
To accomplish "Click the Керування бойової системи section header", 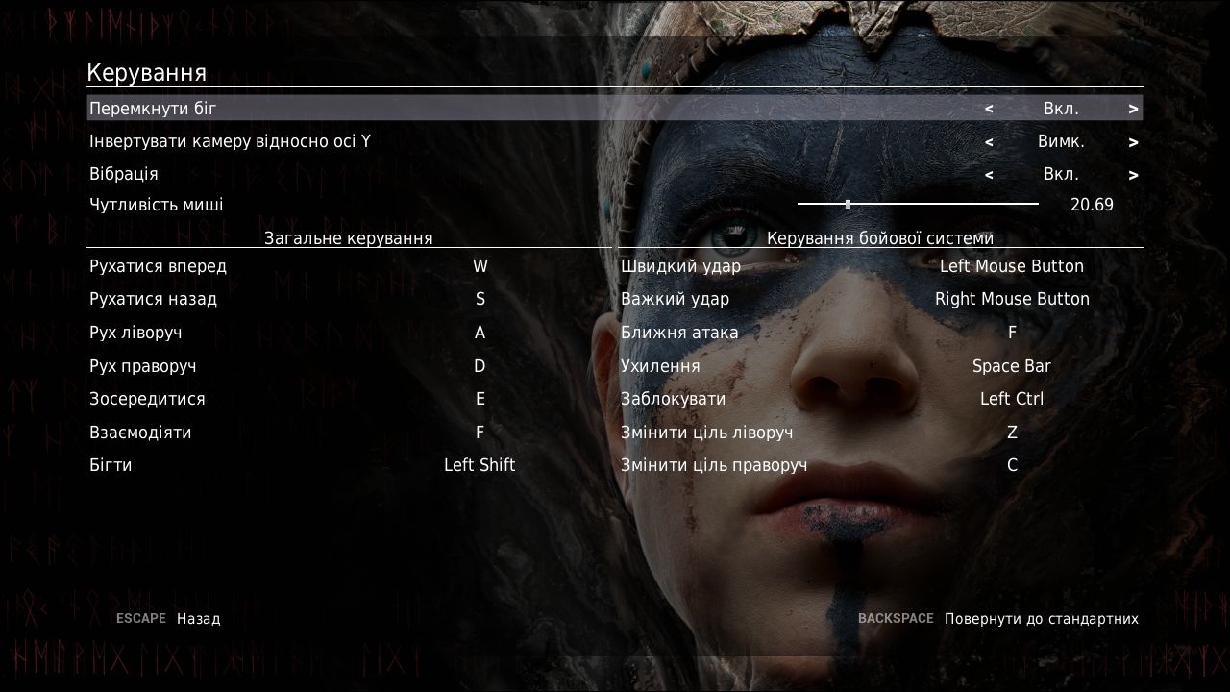I will click(x=880, y=237).
